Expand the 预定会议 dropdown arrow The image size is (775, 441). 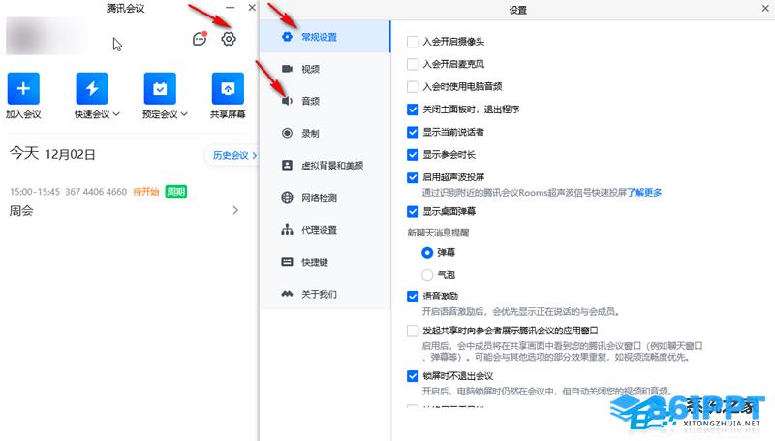coord(184,114)
